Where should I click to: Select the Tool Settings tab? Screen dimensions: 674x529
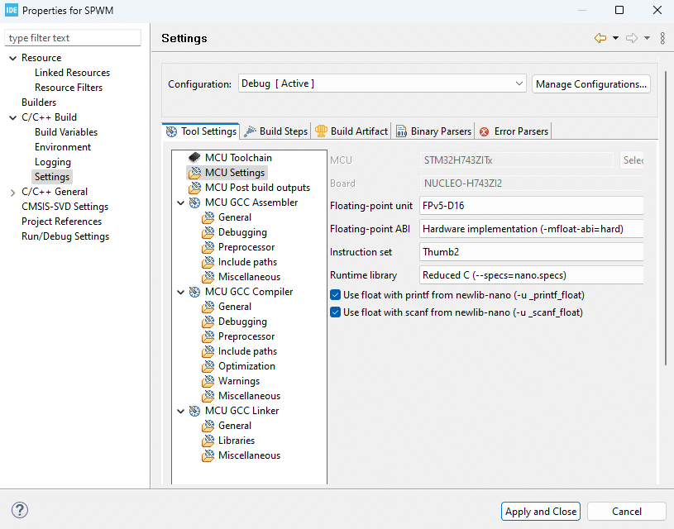(201, 131)
